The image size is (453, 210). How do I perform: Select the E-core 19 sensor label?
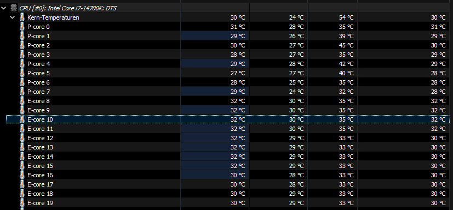coord(40,203)
